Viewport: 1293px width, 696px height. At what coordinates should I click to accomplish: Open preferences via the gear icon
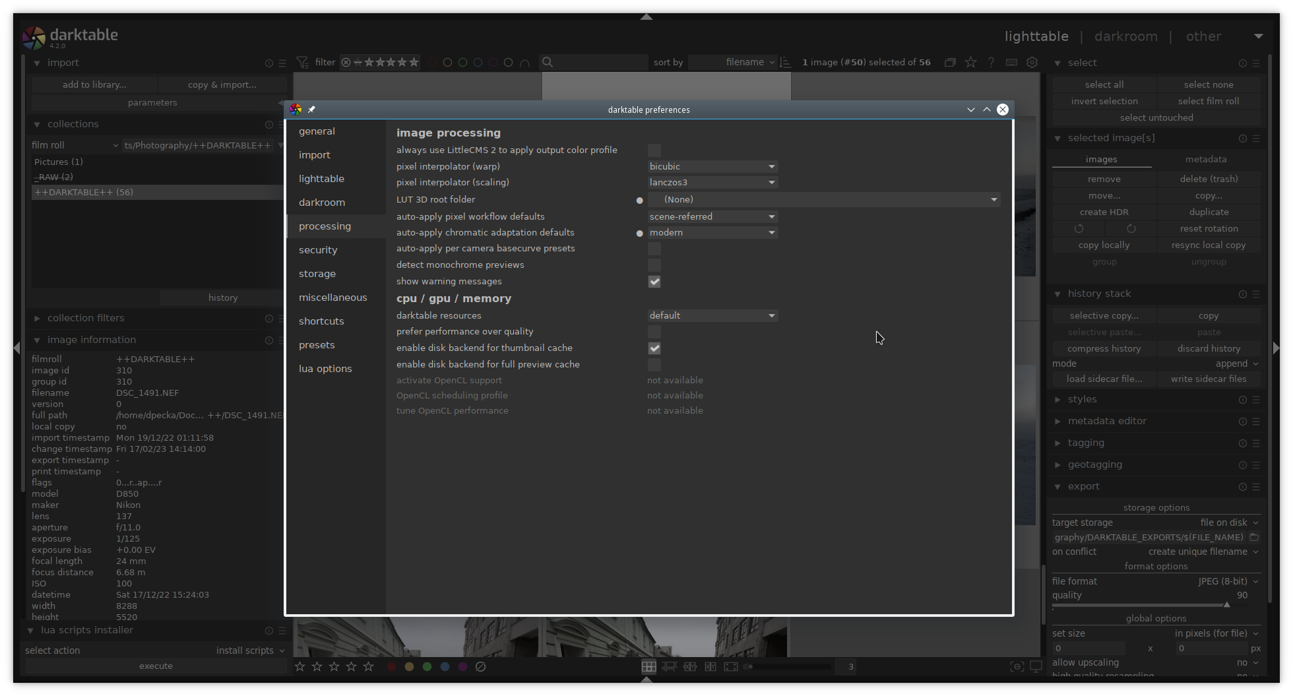pyautogui.click(x=1032, y=62)
